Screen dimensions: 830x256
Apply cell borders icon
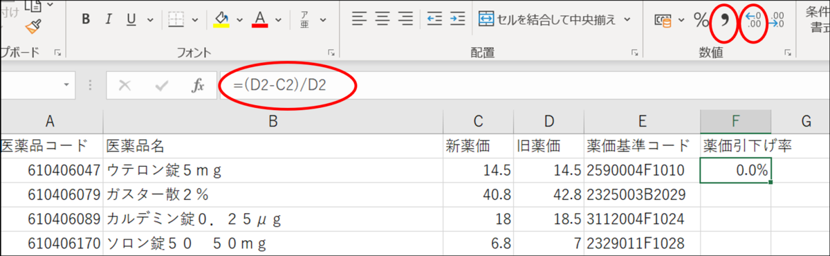(x=176, y=19)
